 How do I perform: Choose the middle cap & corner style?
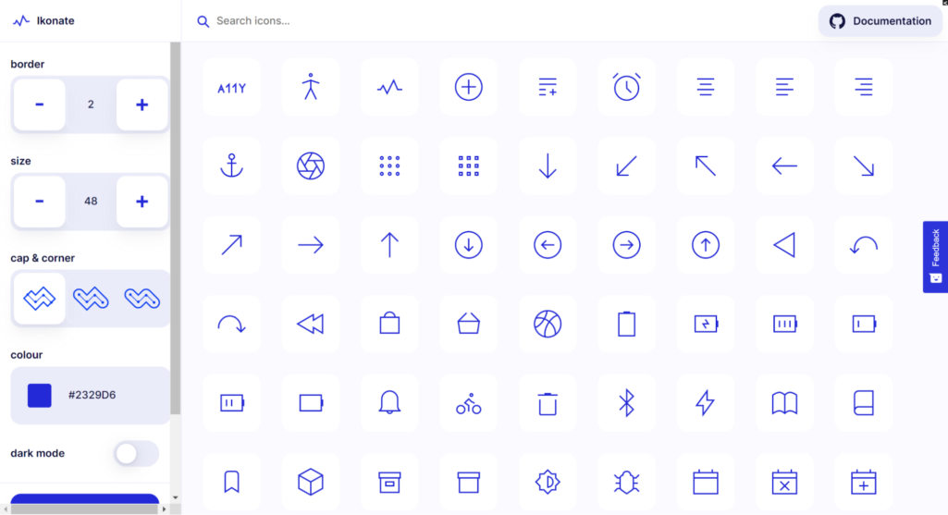(91, 299)
